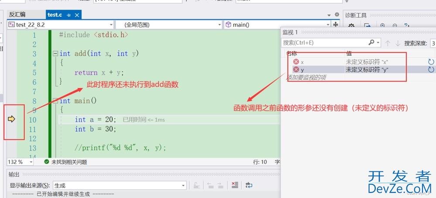Click zoom out on diagnostic tools
This screenshot has width=436, height=198.
point(395,26)
